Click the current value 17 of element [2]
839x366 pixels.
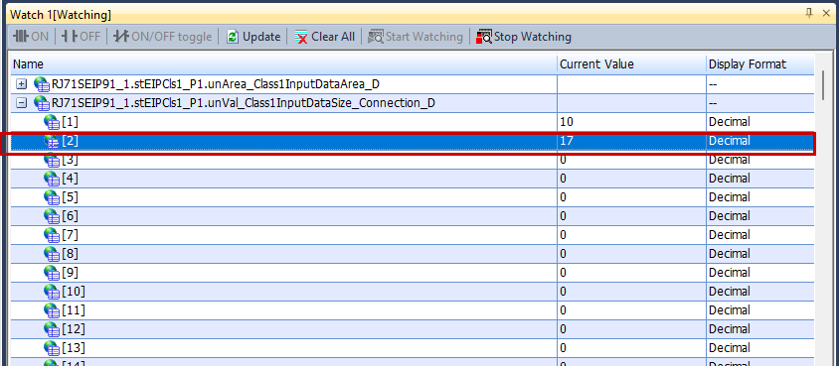(566, 141)
